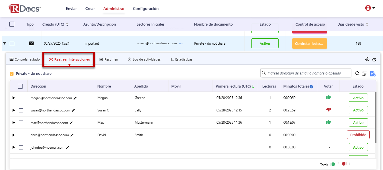
Task: Click the three-dots icon after susan@northendassoc.com
Action: tap(181, 44)
